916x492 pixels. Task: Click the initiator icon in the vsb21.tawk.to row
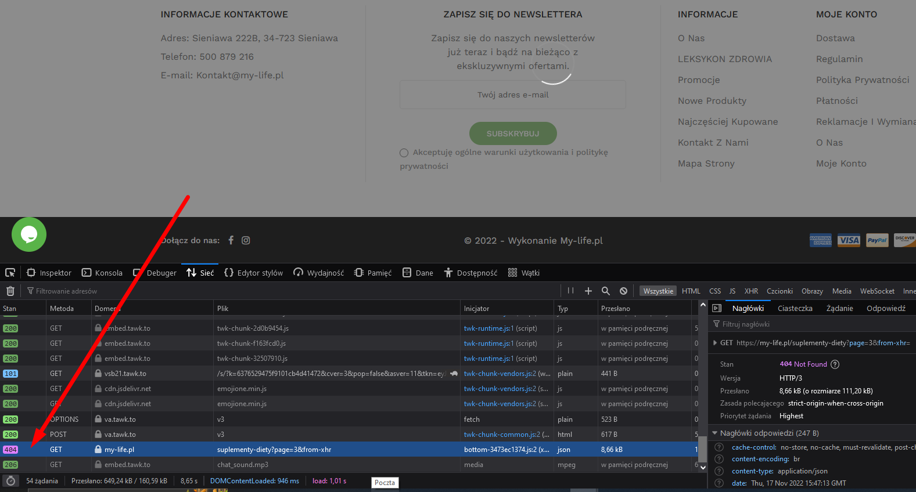coord(454,374)
